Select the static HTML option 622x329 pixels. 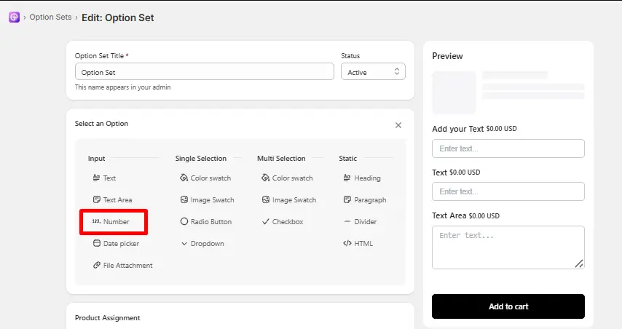[x=358, y=243]
